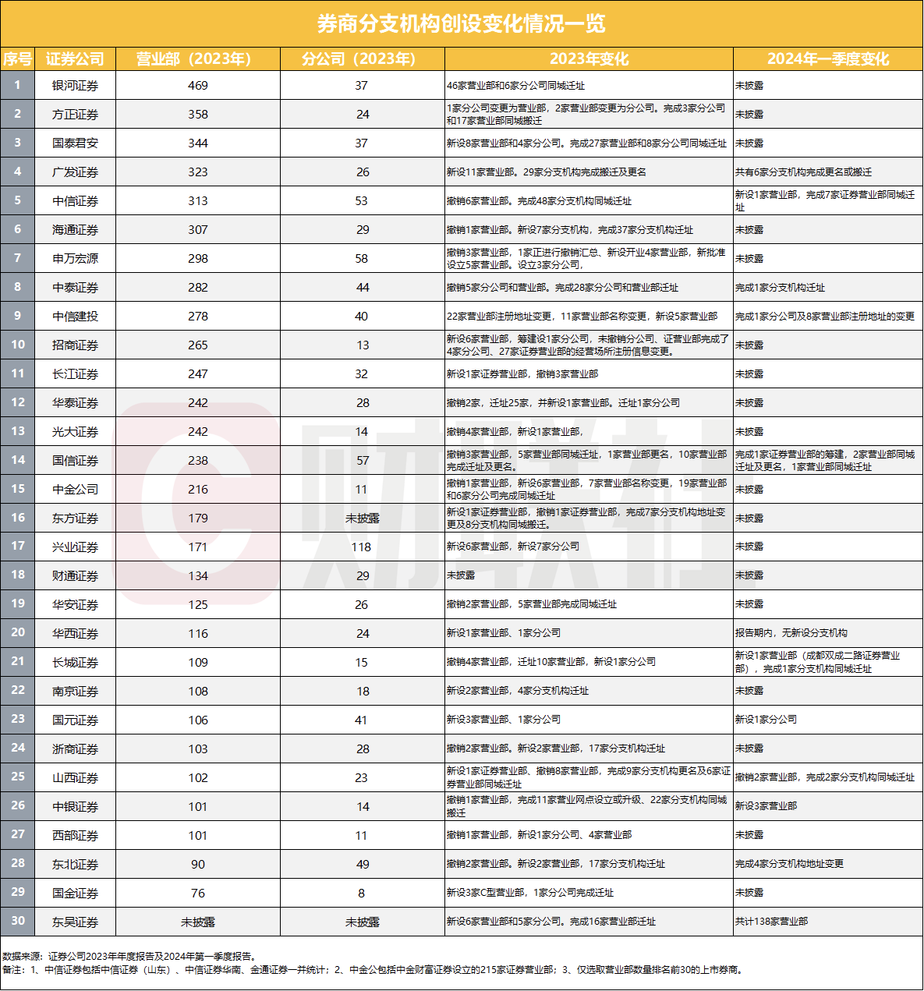Click the value 58 for 申万宏源 分公司
924x991 pixels.
tap(362, 259)
